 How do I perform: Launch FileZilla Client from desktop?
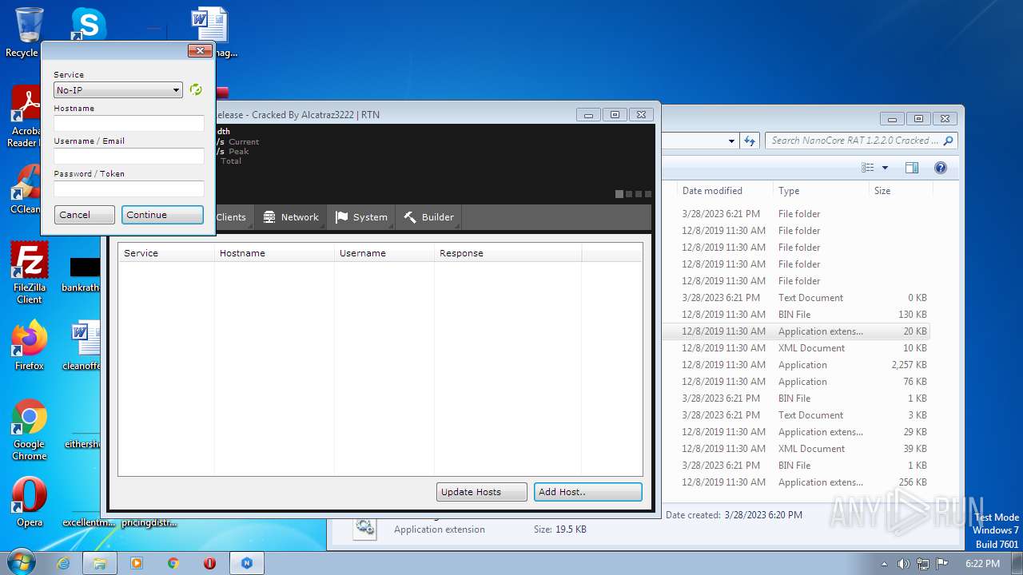(30, 272)
